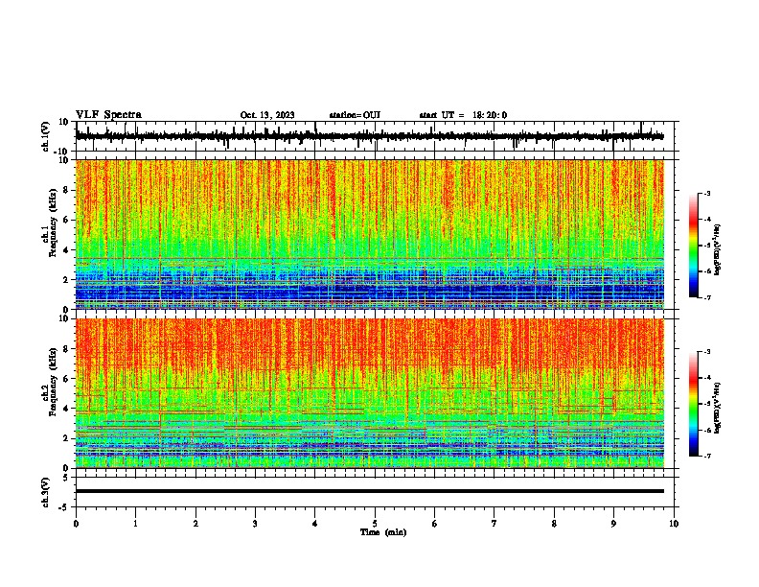The image size is (759, 587).
Task: Click the '-3' label on ch.1 color scale
Action: 706,193
